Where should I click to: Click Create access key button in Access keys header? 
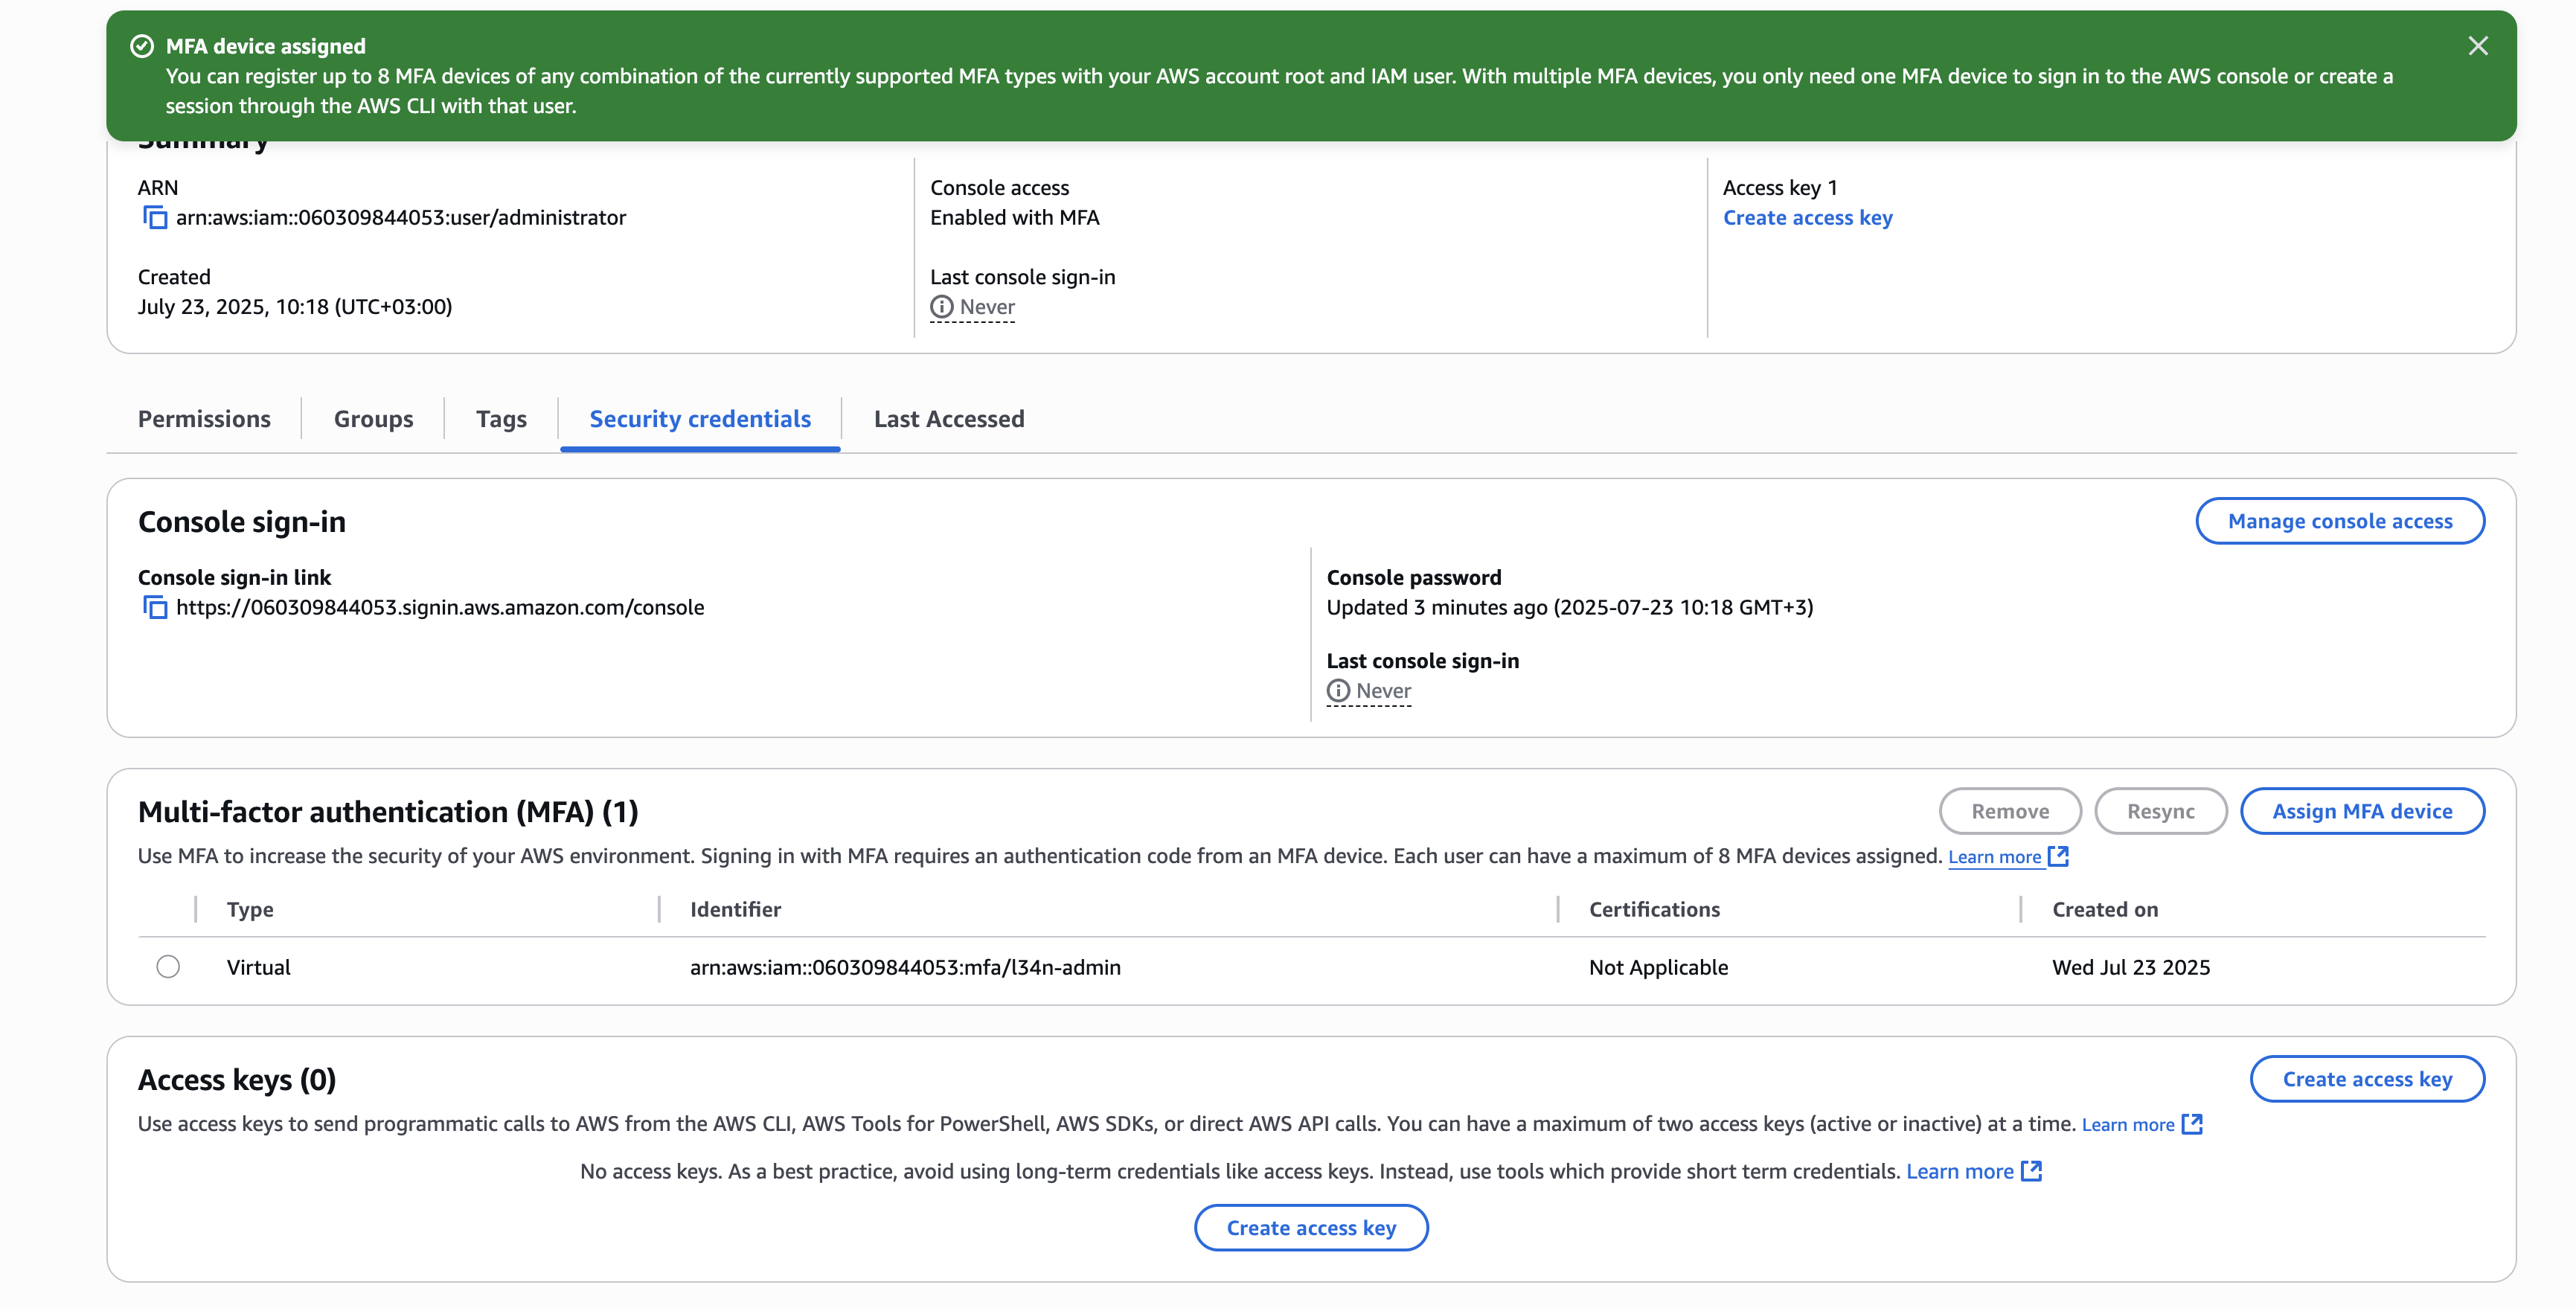click(x=2367, y=1079)
